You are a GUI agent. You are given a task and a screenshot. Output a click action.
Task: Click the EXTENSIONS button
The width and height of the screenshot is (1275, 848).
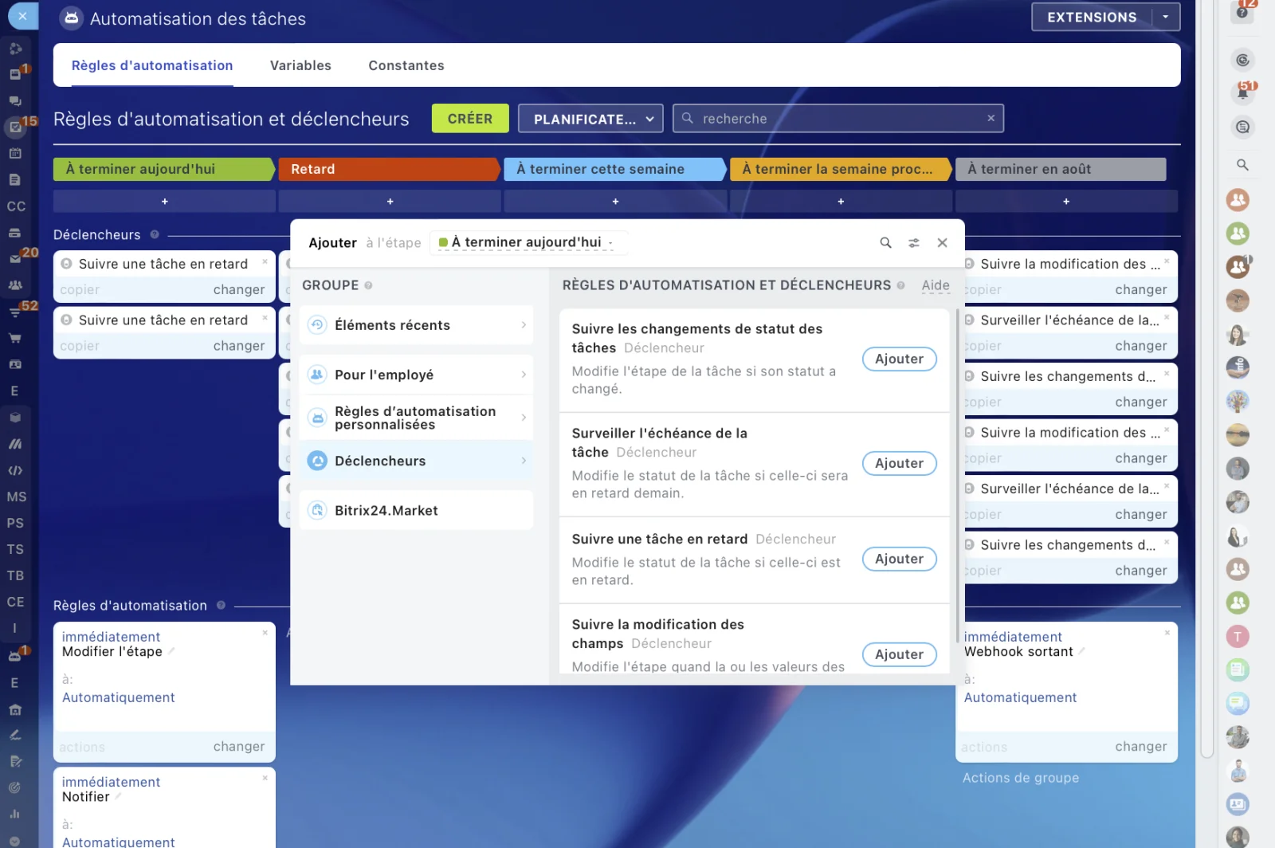point(1092,17)
